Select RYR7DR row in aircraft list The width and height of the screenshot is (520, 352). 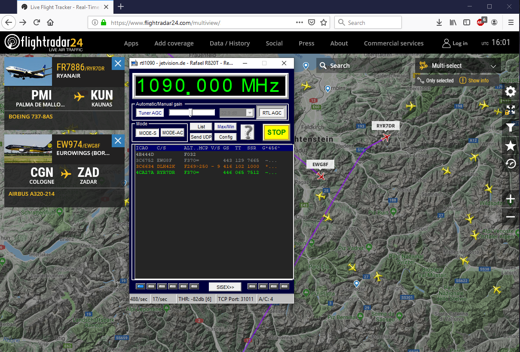tap(214, 172)
